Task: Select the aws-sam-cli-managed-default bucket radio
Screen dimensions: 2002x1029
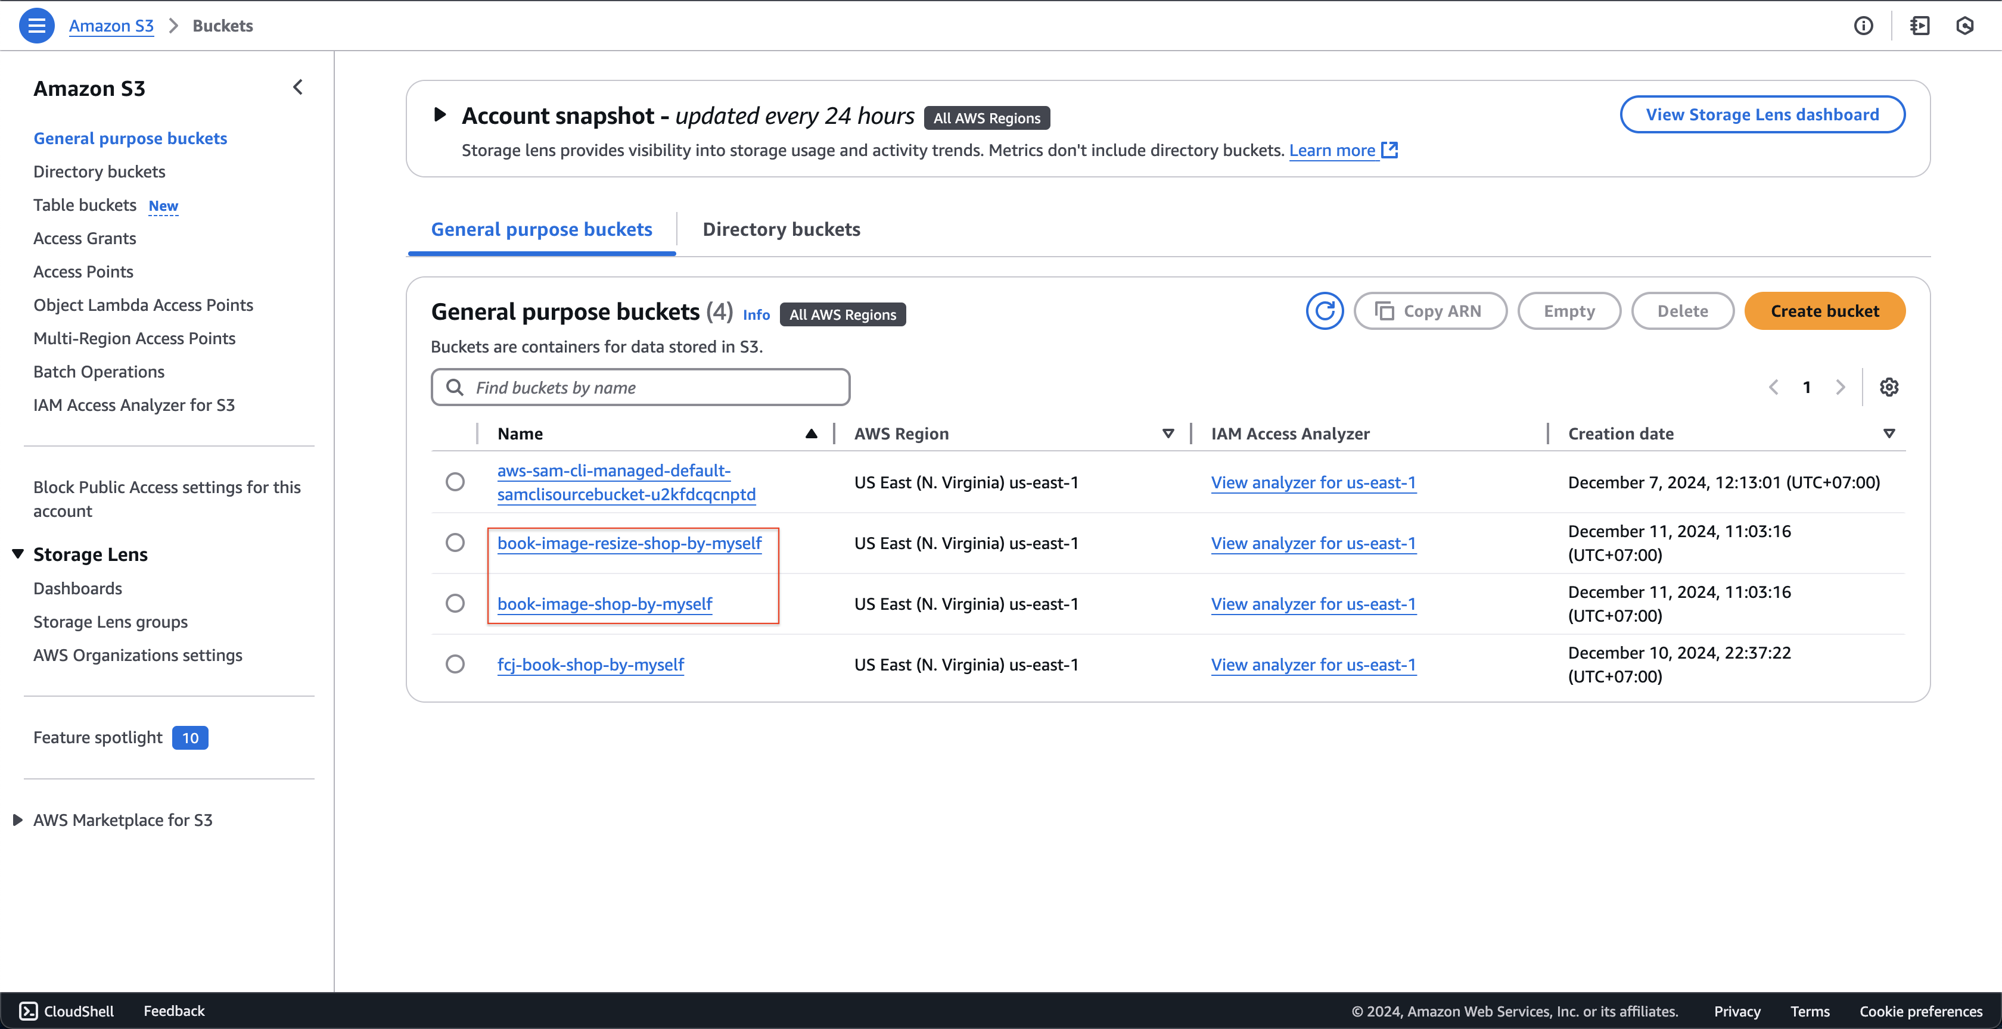Action: click(455, 482)
